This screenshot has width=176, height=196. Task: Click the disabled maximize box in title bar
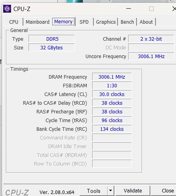(x=151, y=9)
